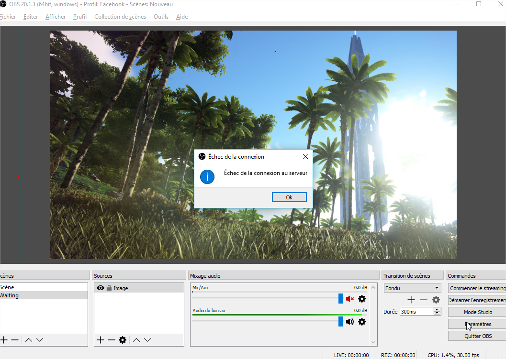
Task: Add a new source with plus icon
Action: (101, 340)
